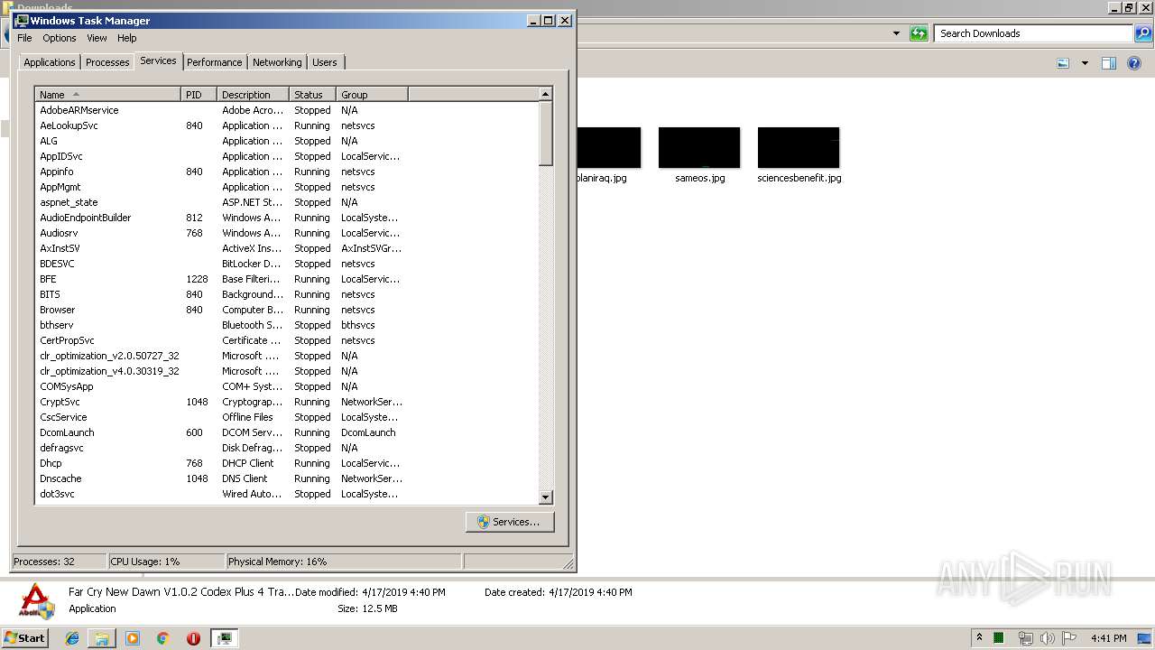Switch to the Networking tab
1155x650 pixels.
pyautogui.click(x=277, y=62)
